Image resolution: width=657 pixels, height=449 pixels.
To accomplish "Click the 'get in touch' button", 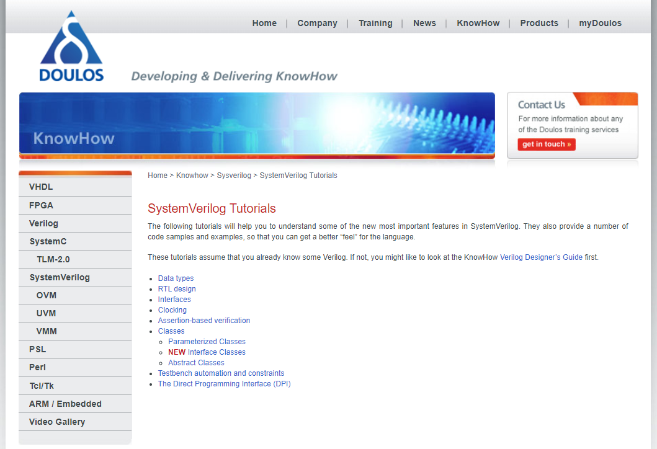I will tap(547, 144).
